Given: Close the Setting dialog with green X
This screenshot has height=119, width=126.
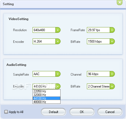Looking at the screenshot, I should (120, 2).
